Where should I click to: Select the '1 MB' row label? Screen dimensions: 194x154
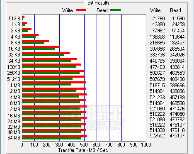15,86
